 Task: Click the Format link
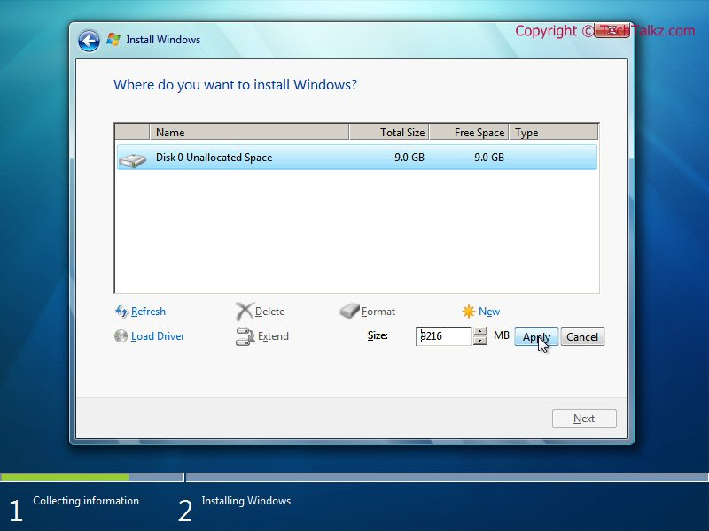(378, 312)
